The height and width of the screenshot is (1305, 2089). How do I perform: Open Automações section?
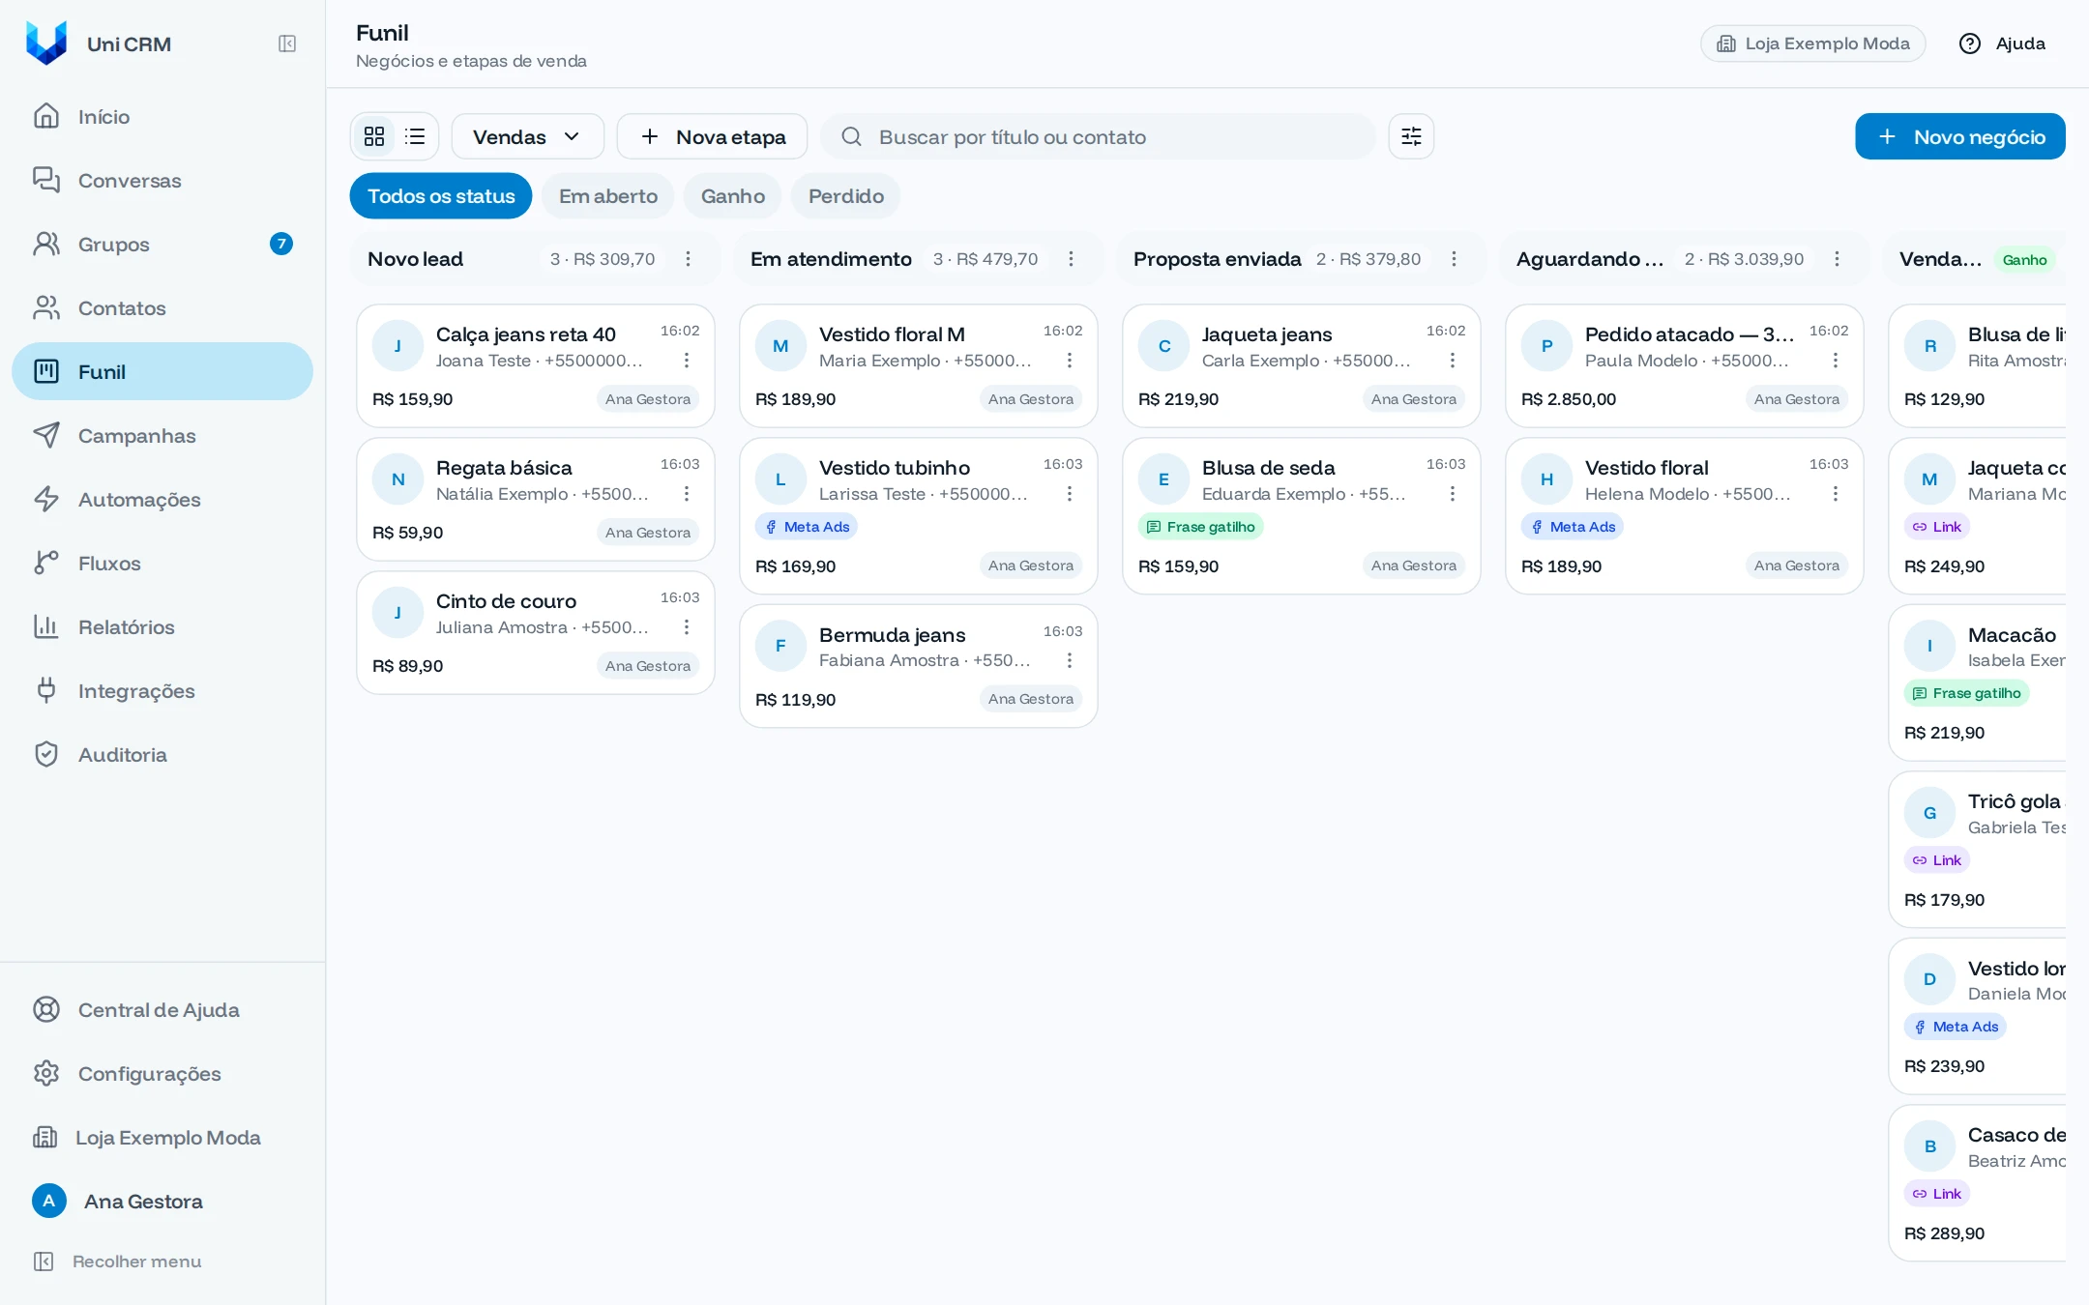[162, 499]
